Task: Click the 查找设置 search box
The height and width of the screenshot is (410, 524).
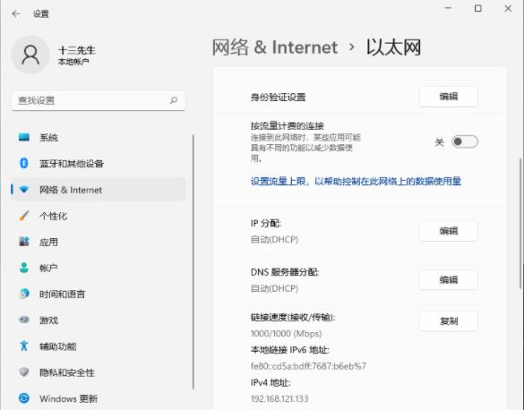Action: [x=99, y=100]
